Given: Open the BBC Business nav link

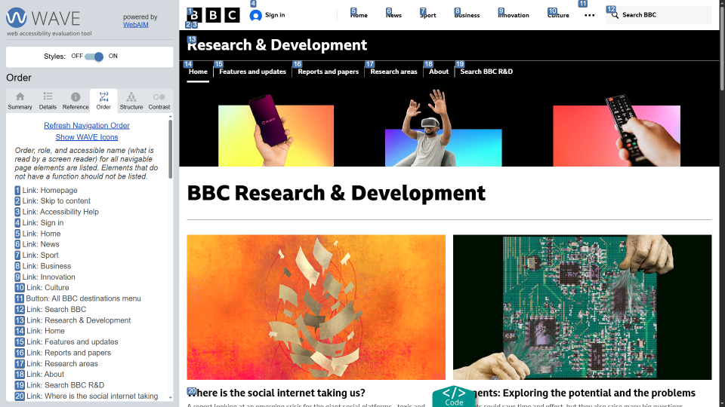Looking at the screenshot, I should (x=467, y=15).
